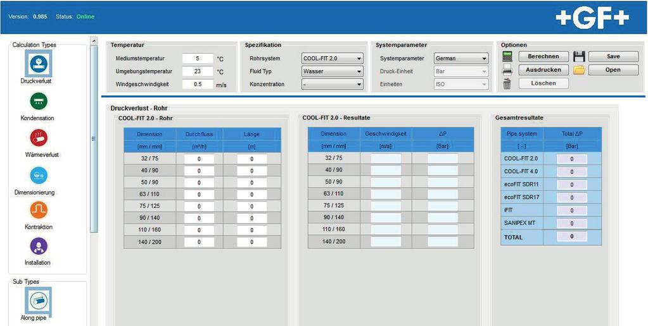The width and height of the screenshot is (648, 326).
Task: Click the floppy disk save icon
Action: (579, 57)
